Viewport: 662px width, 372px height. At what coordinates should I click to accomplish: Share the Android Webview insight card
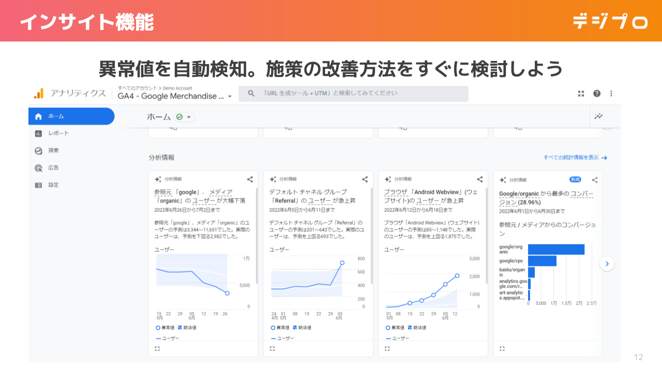479,180
